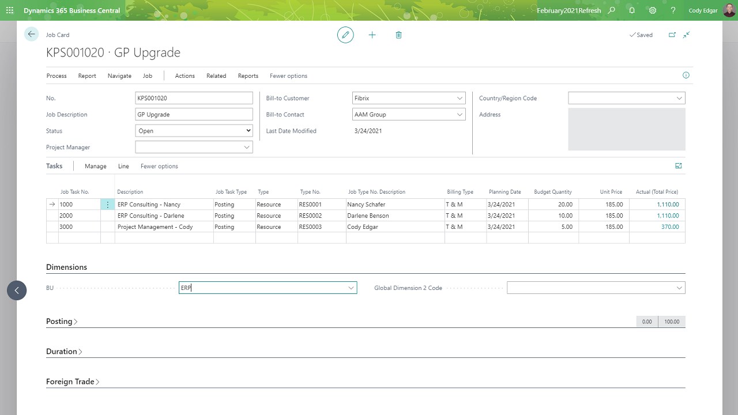Viewport: 738px width, 415px height.
Task: Click the RES0003 type number cell
Action: point(322,227)
